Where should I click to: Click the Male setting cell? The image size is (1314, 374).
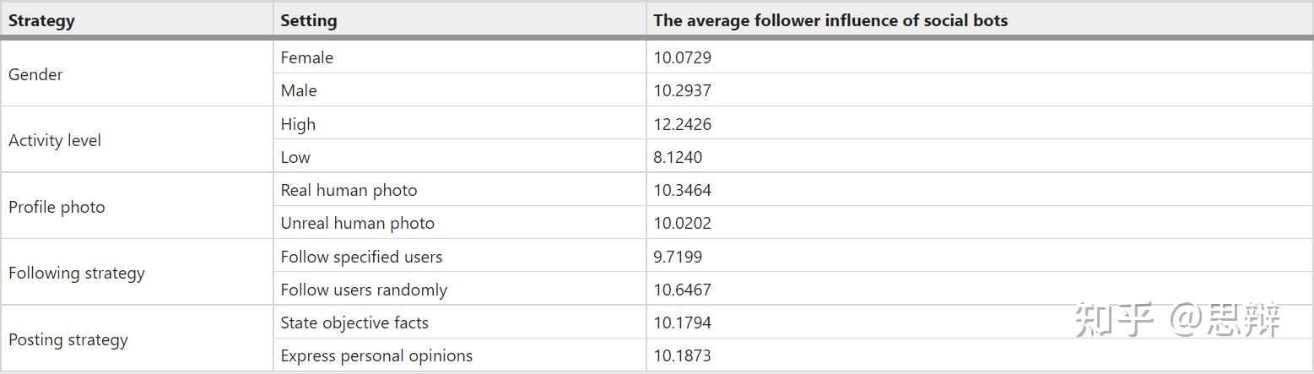(x=460, y=90)
